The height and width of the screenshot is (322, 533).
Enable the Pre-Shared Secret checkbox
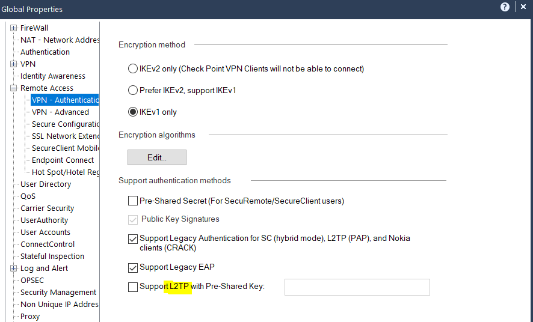132,201
